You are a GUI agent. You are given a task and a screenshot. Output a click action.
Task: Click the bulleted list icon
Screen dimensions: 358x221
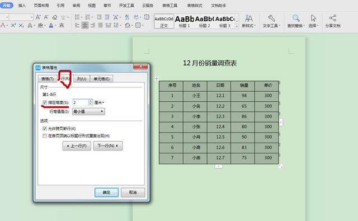point(77,17)
